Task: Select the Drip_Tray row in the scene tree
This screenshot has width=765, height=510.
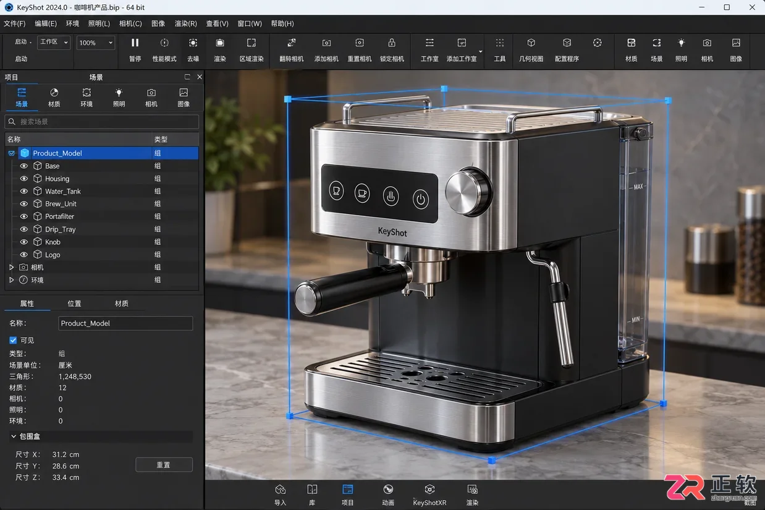Action: click(102, 229)
